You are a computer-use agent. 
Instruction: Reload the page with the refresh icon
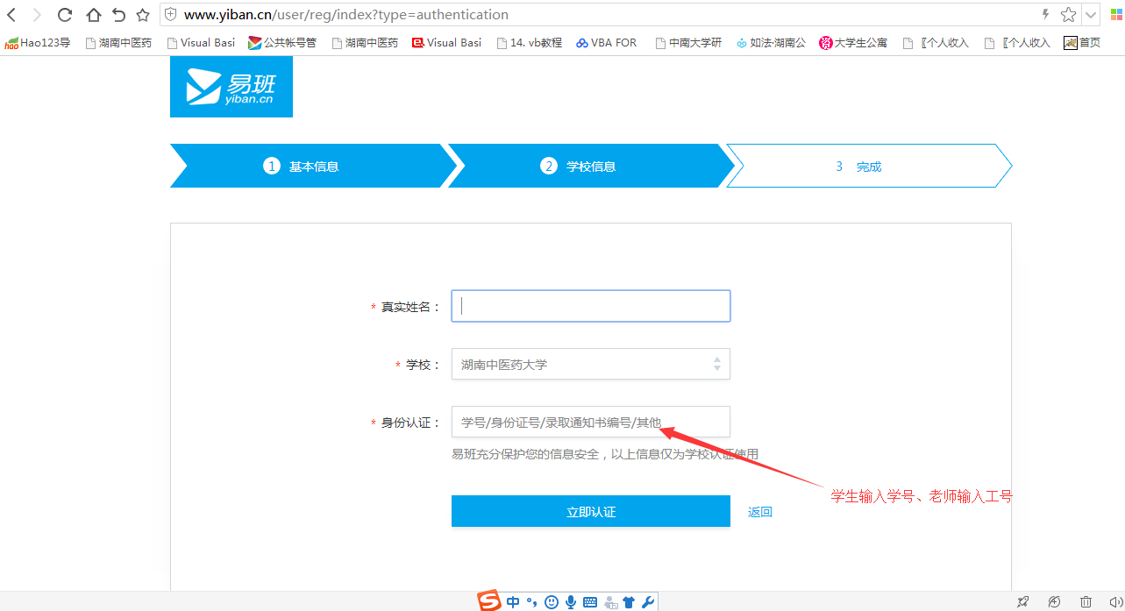click(64, 15)
